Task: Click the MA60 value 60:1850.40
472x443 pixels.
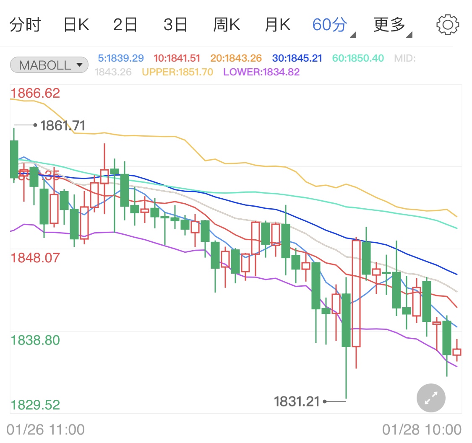Action: click(358, 58)
